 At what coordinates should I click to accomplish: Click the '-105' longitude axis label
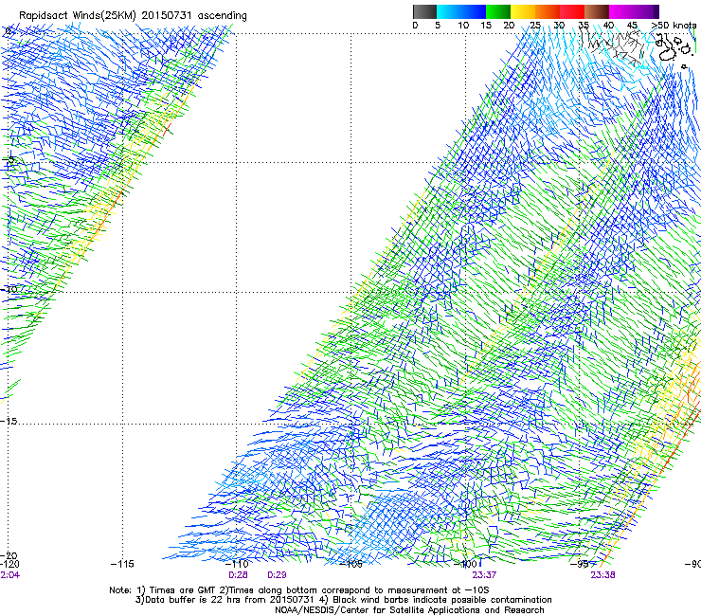coord(350,564)
